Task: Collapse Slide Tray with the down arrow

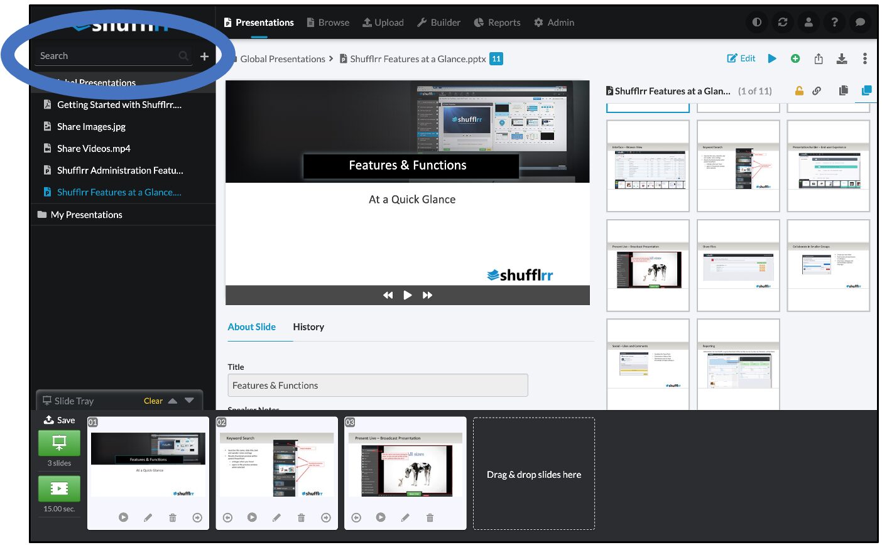Action: pos(190,401)
